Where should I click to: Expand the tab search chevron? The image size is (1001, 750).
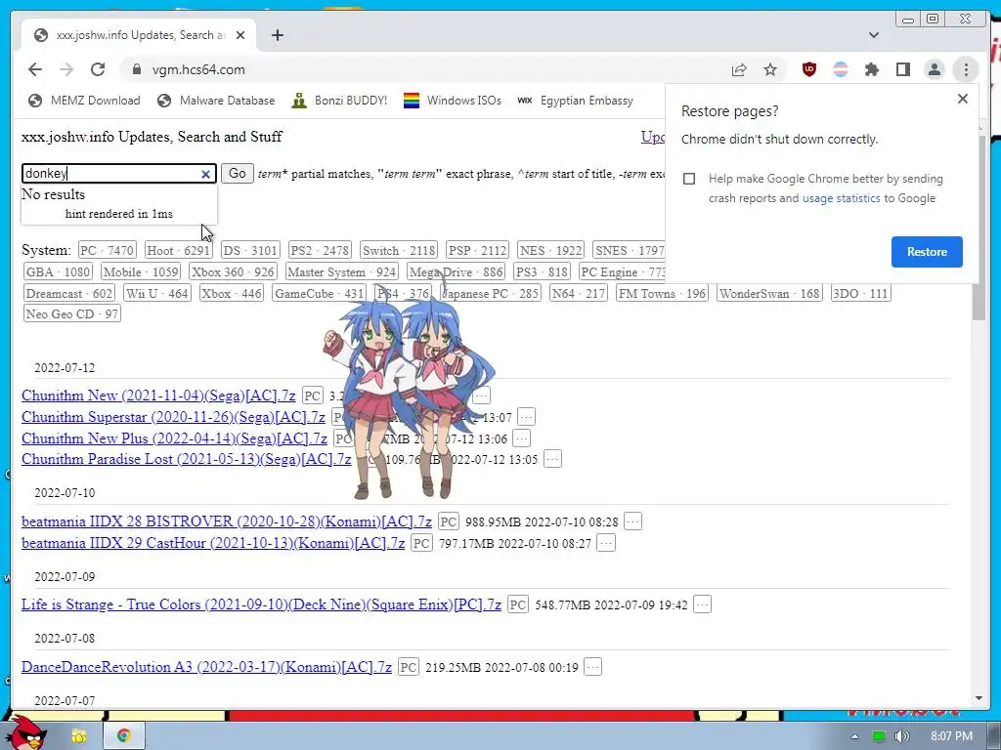click(874, 35)
